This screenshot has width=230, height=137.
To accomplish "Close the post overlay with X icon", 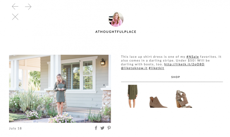I will tap(15, 17).
